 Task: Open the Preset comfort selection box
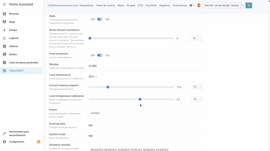pos(145,113)
